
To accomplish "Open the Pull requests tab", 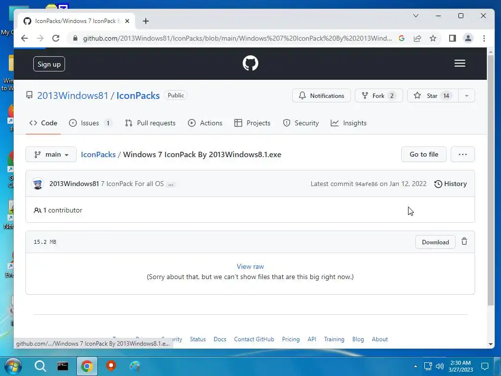I will coord(150,123).
